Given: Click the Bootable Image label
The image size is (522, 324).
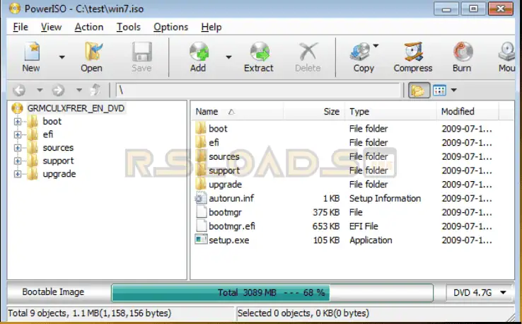Looking at the screenshot, I should [x=53, y=292].
